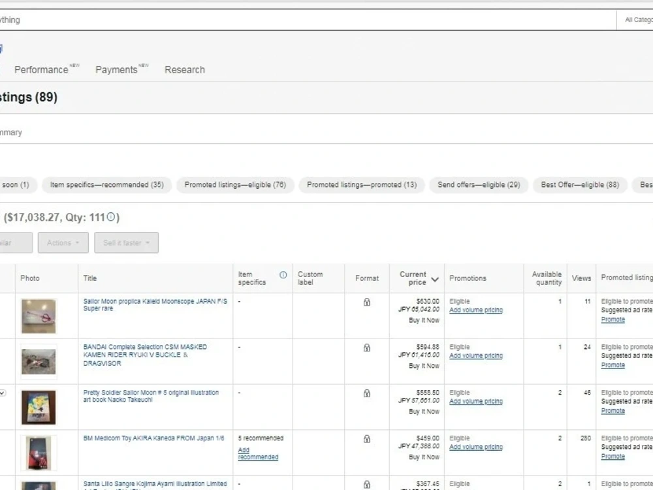Click the Views column header
The width and height of the screenshot is (653, 490).
point(581,278)
